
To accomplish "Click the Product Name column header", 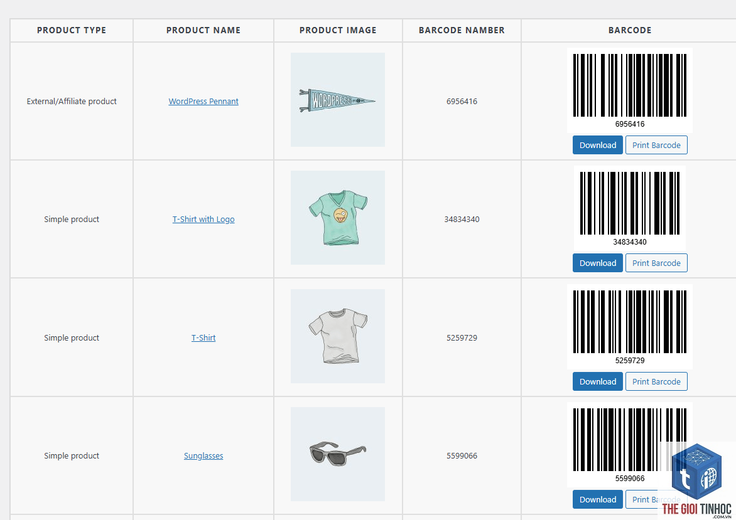I will coord(203,30).
